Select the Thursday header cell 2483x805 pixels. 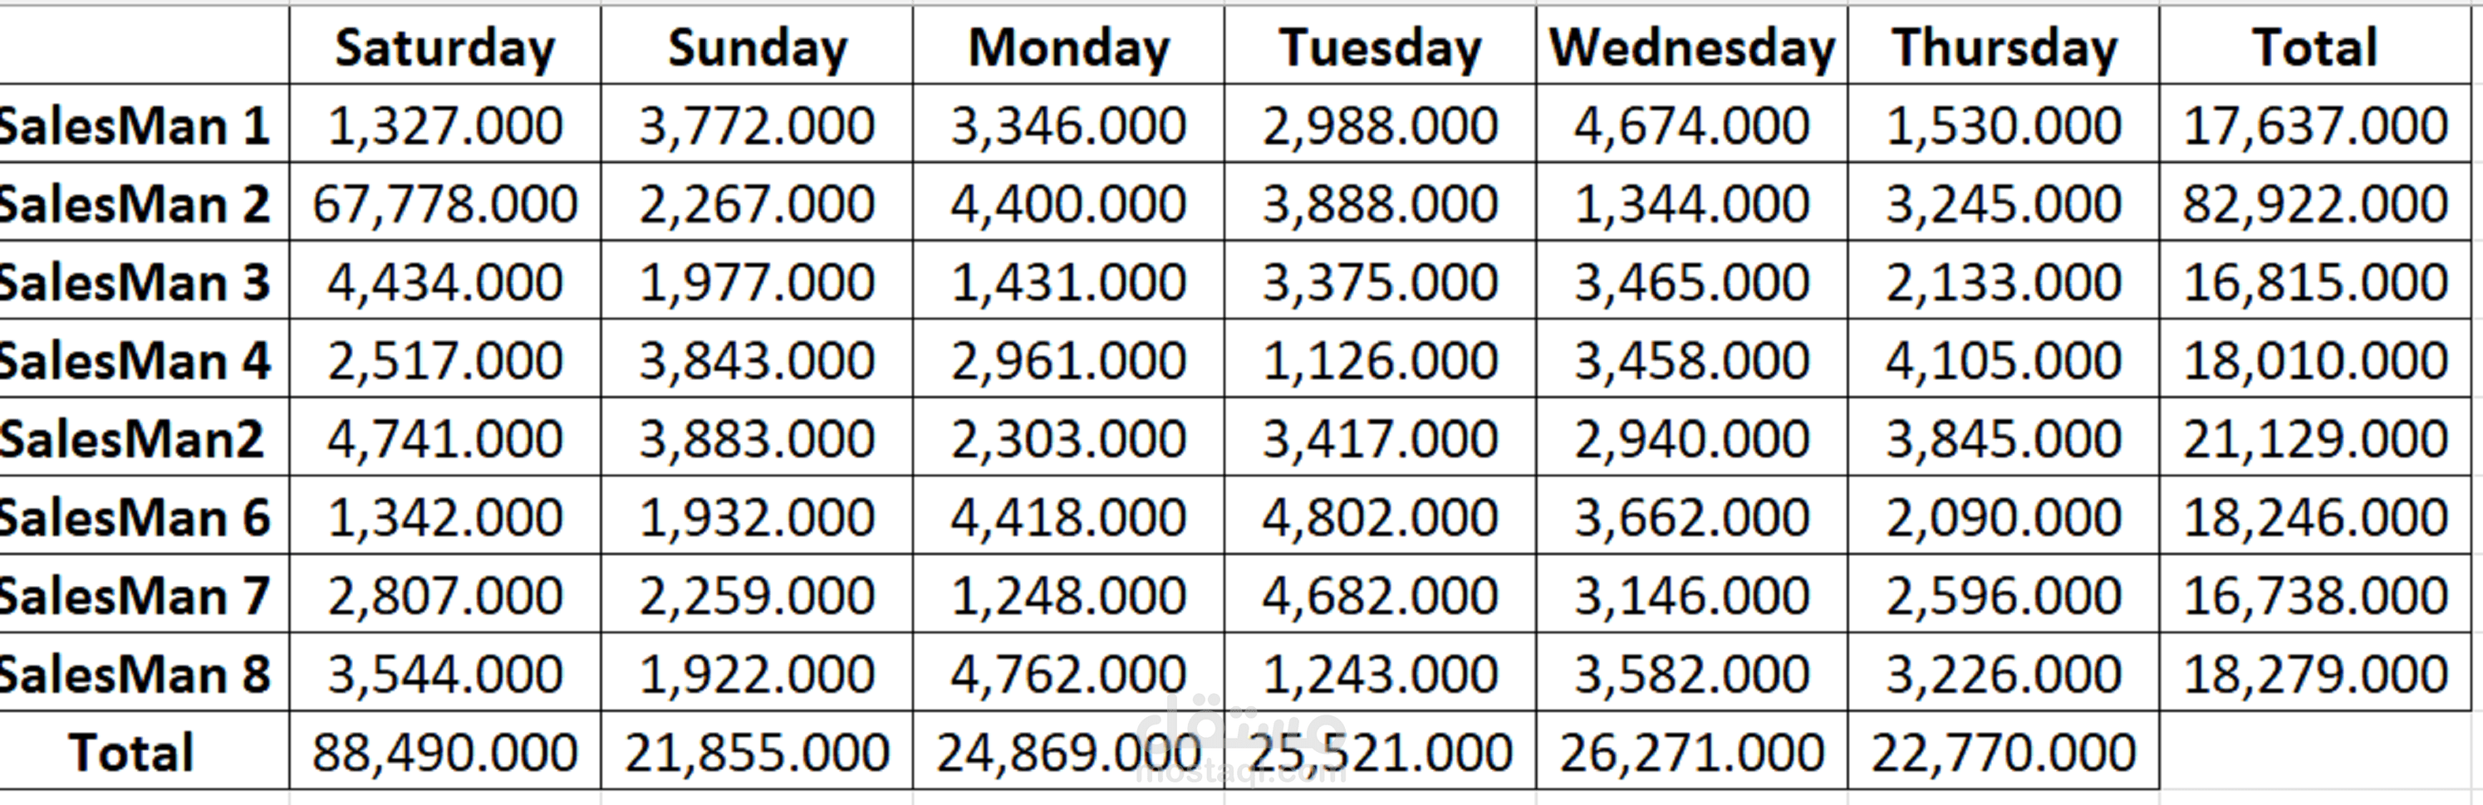pos(2004,47)
